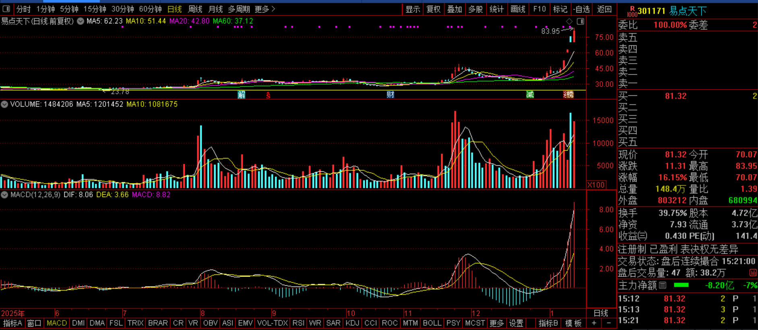Click the stock code 301171
Viewport: 758px width, 330px height.
(651, 11)
